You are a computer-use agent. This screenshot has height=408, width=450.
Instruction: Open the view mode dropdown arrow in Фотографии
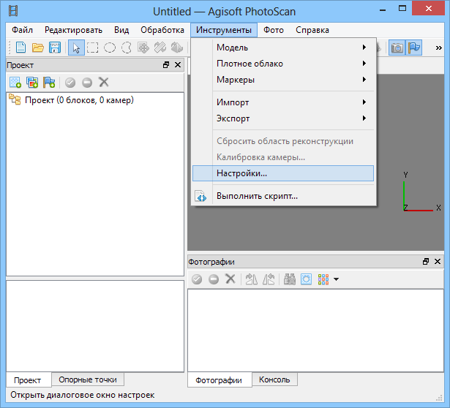pyautogui.click(x=336, y=279)
